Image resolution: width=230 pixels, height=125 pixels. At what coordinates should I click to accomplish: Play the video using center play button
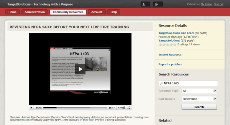(x=80, y=69)
